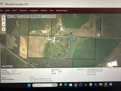The height and width of the screenshot is (91, 121).
Task: Go to the Home tab
Action: coord(51,11)
